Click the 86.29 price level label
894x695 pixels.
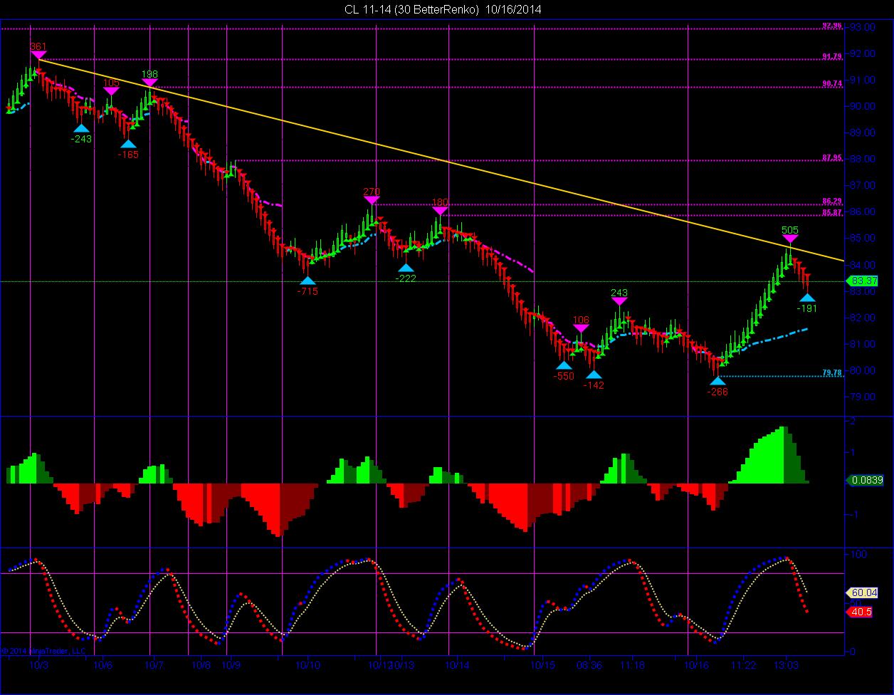point(832,201)
